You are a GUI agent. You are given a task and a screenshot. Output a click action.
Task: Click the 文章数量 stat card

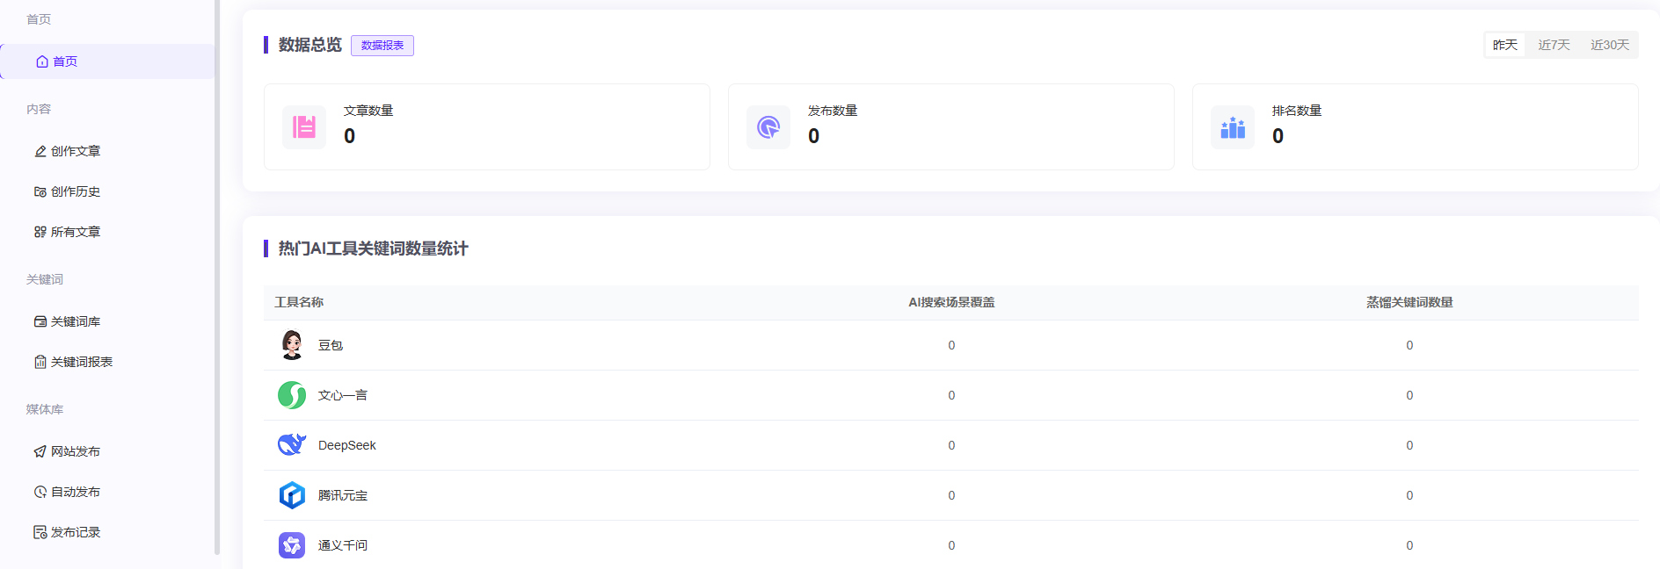(x=487, y=127)
